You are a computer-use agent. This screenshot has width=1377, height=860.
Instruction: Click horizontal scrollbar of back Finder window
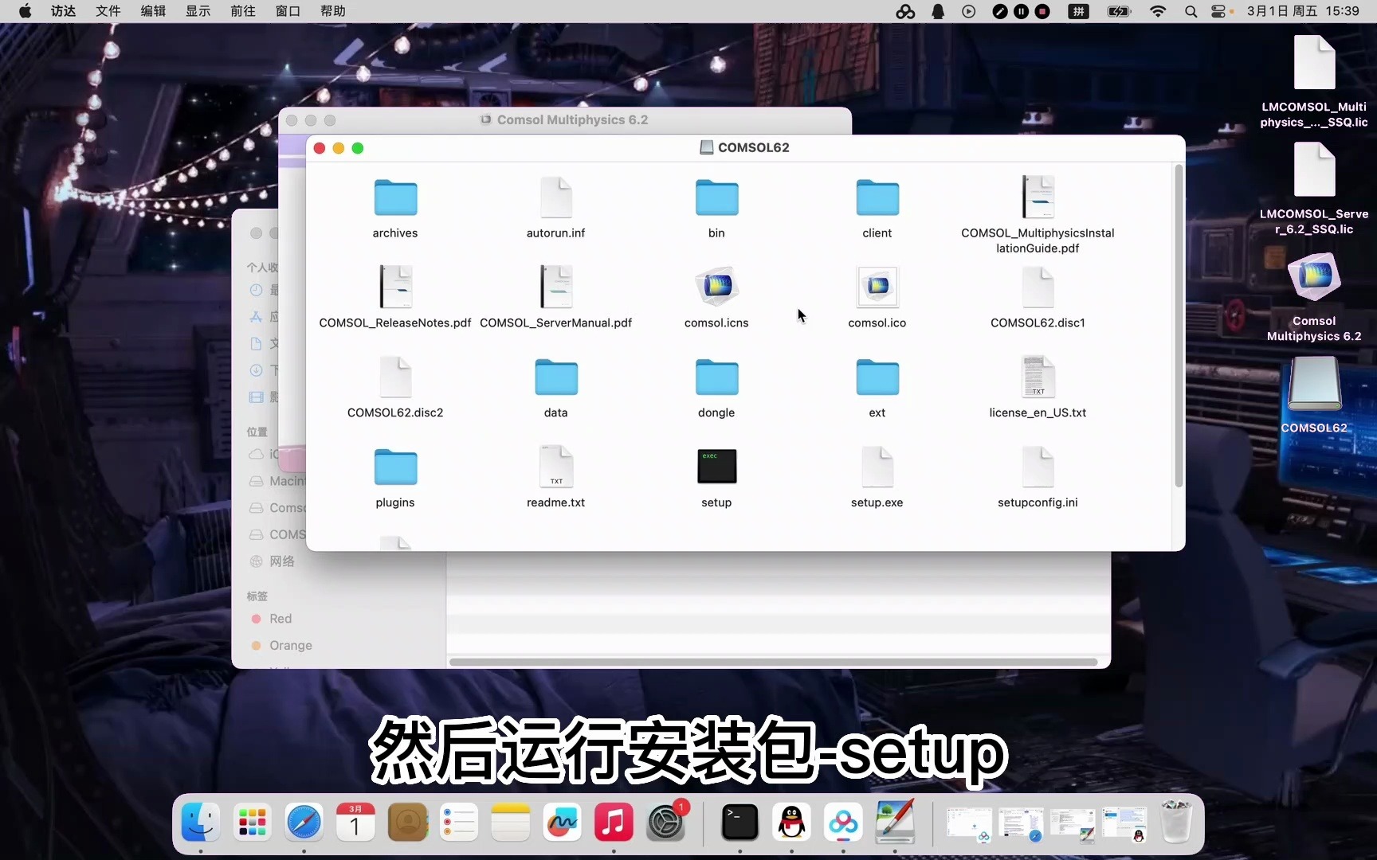pyautogui.click(x=773, y=662)
